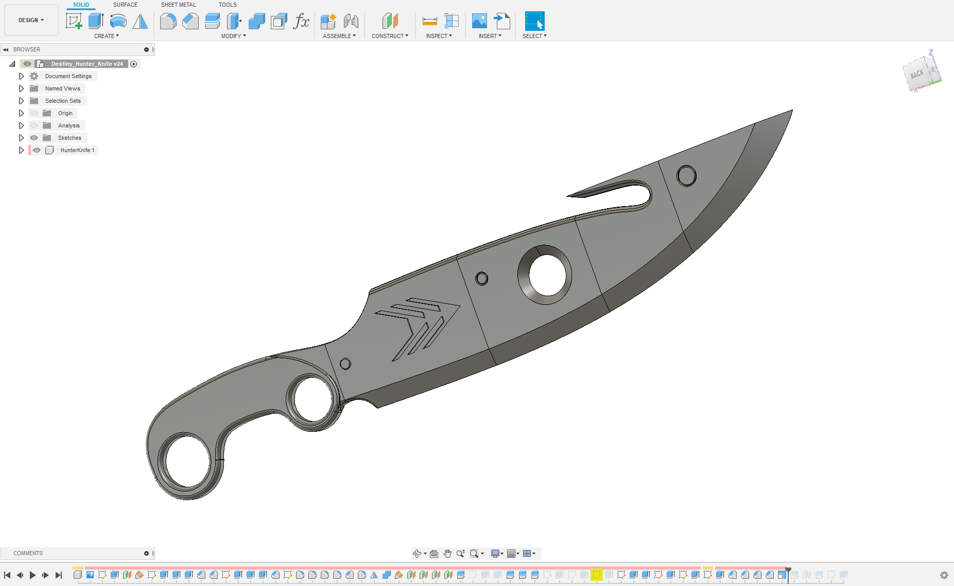Click the Insert Decal image icon

click(x=479, y=21)
